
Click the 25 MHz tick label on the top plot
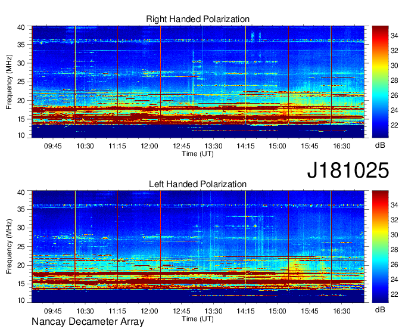point(21,82)
